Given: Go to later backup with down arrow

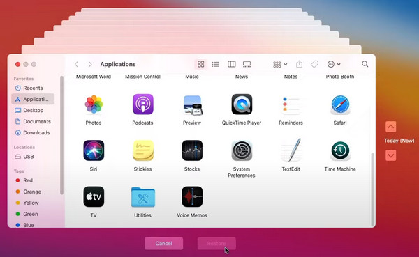Looking at the screenshot, I should click(390, 155).
